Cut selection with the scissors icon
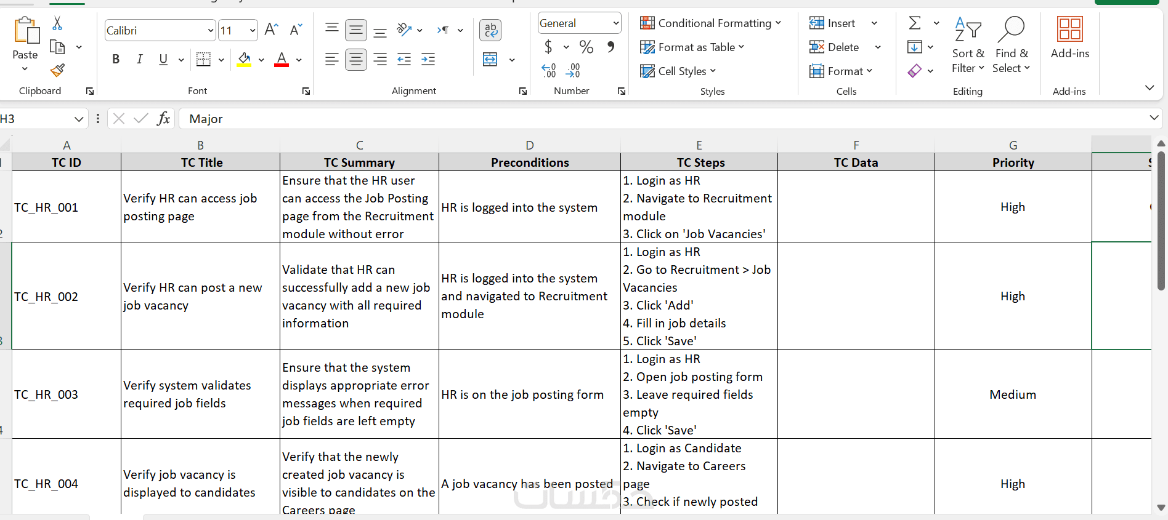Screen dimensions: 1168x520 [57, 23]
